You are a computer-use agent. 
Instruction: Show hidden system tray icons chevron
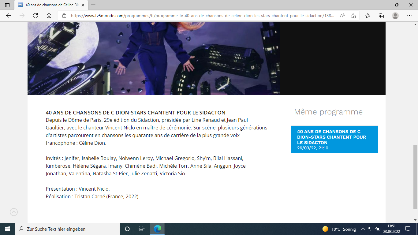[363, 229]
